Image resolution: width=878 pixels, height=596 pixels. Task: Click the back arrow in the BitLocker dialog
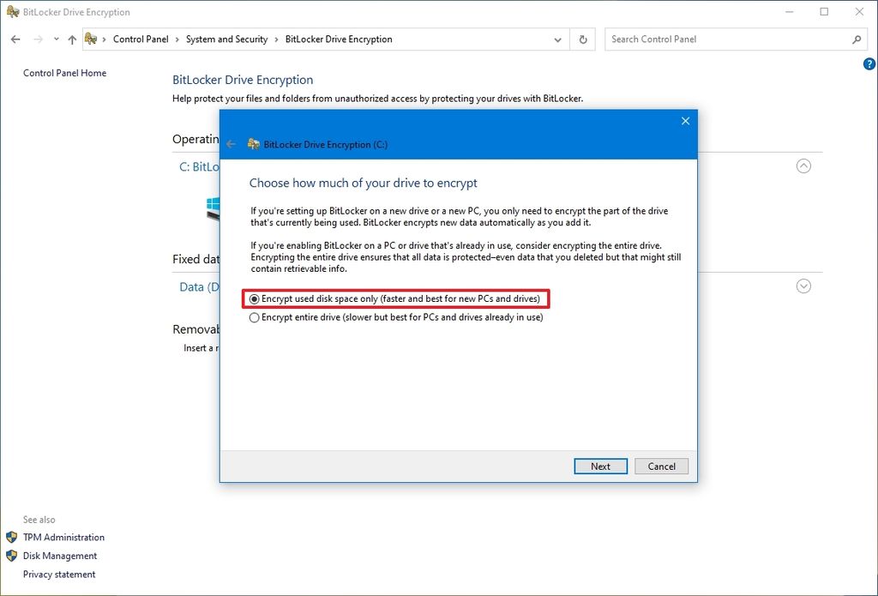[x=232, y=144]
